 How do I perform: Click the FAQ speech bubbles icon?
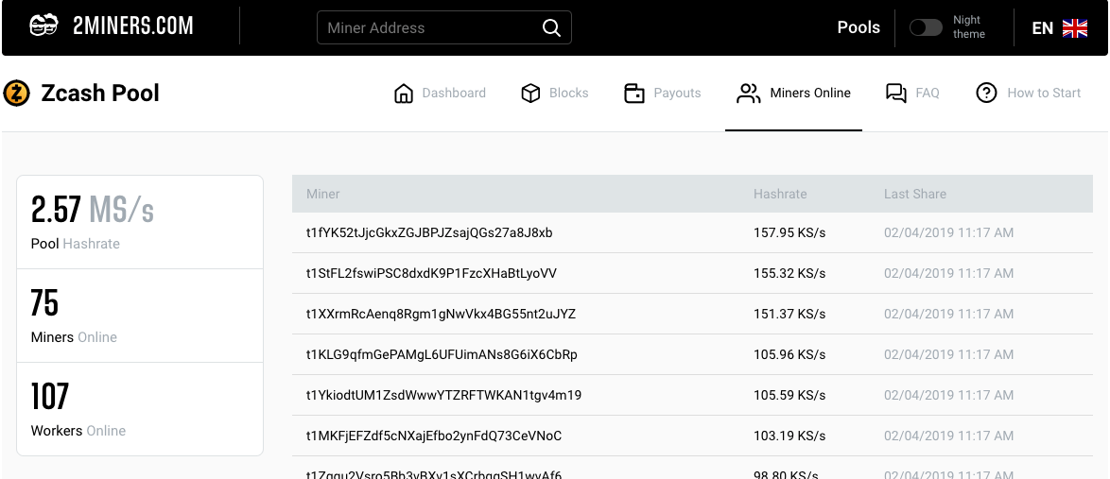[895, 94]
